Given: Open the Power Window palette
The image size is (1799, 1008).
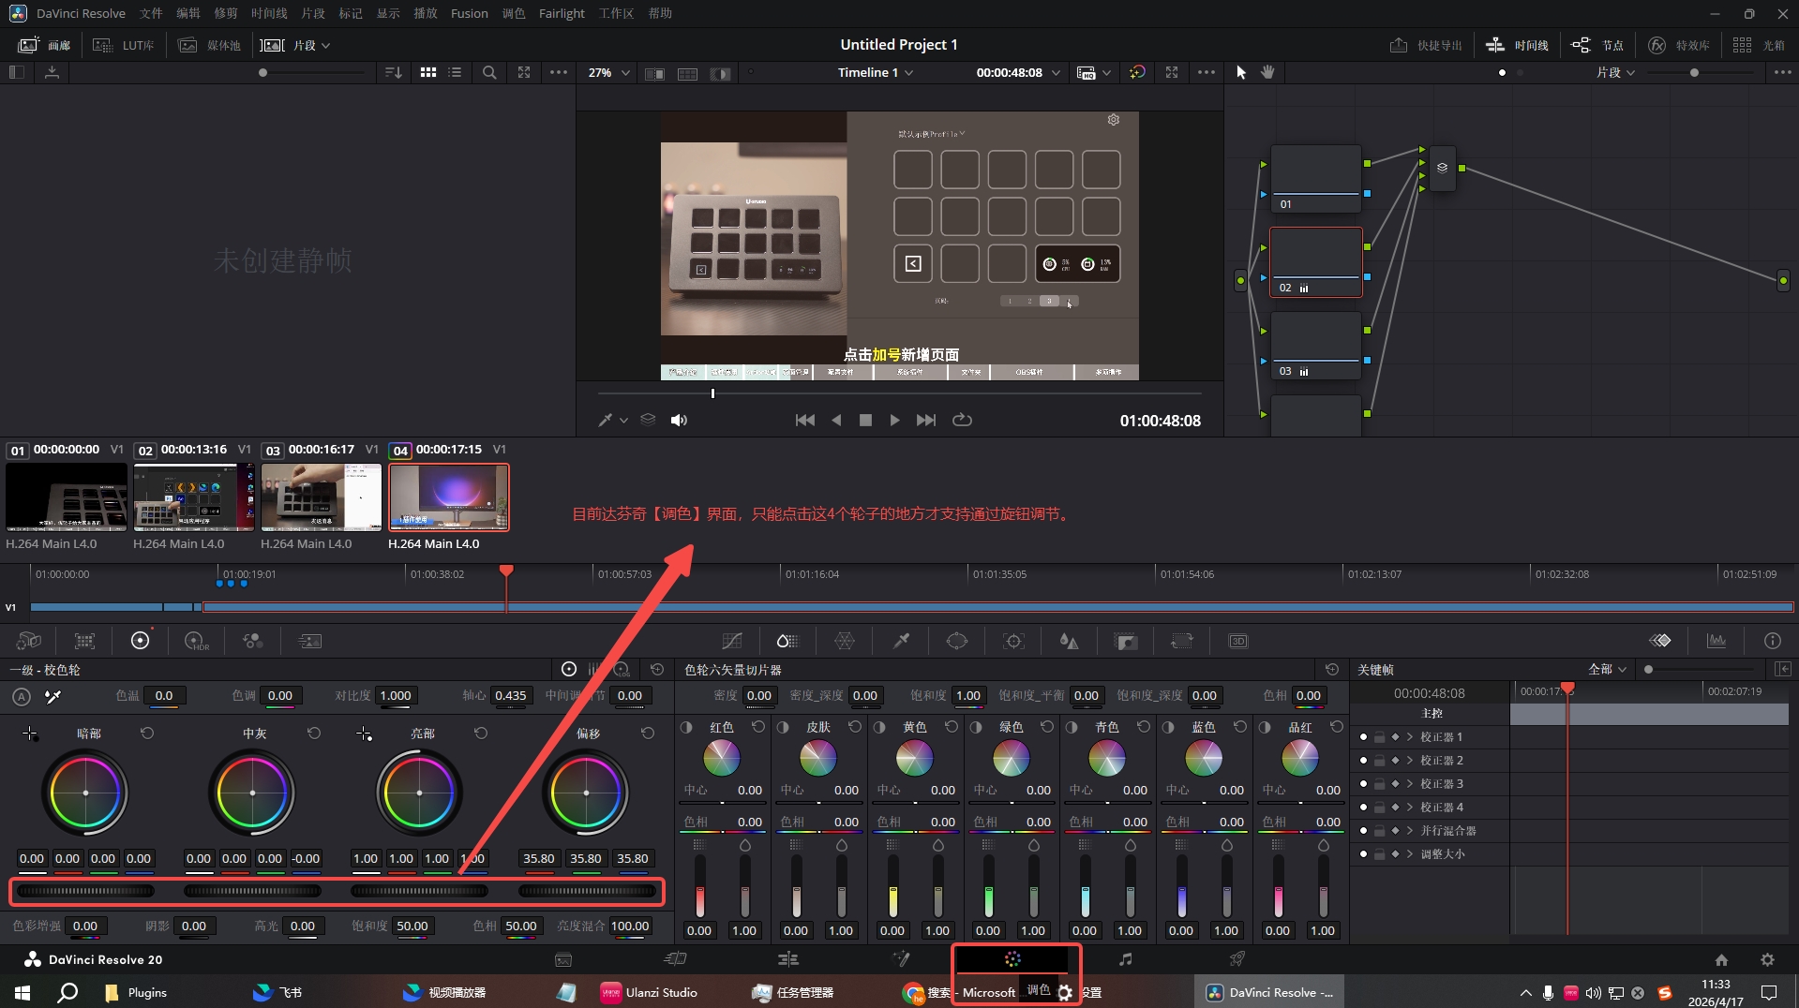Looking at the screenshot, I should [957, 641].
